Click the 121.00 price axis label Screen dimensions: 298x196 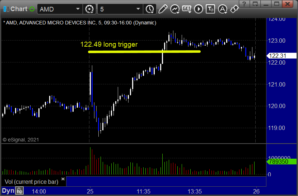click(x=277, y=84)
